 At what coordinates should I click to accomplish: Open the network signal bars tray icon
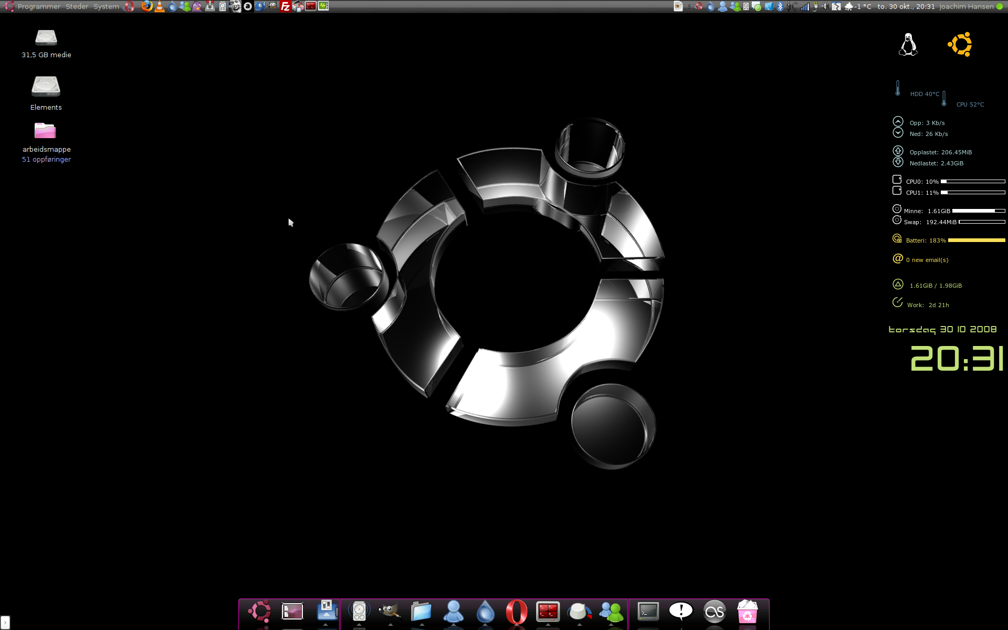pos(804,6)
